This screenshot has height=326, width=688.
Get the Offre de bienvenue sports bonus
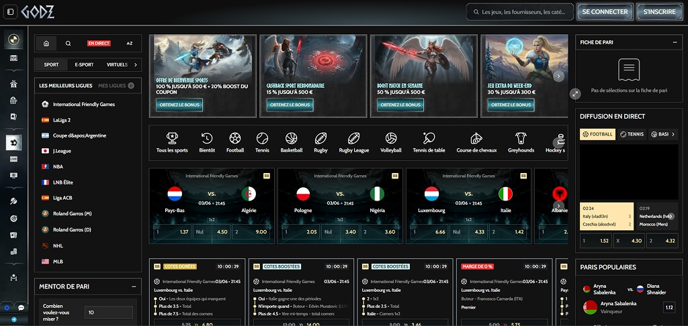(x=179, y=105)
